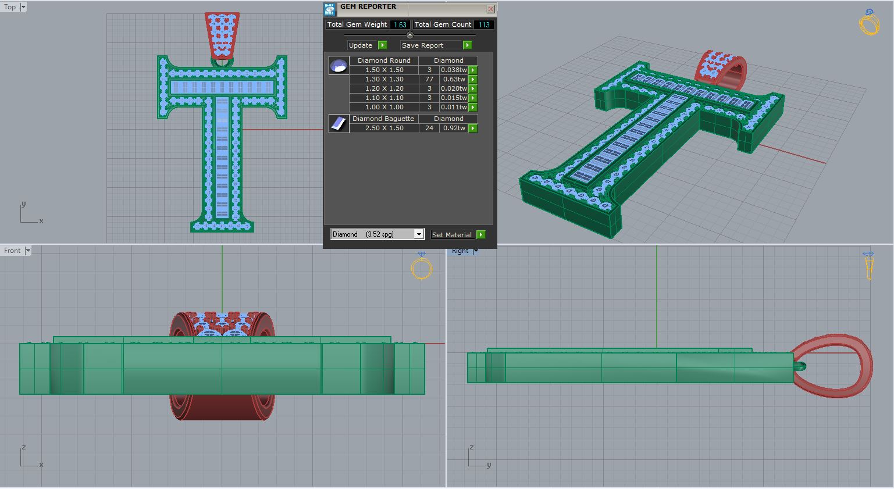Select the Diamond Round gem shape icon

tap(339, 66)
